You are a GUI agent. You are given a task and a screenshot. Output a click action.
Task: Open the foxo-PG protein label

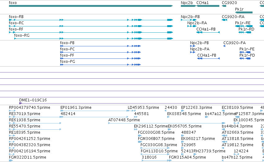point(68,62)
